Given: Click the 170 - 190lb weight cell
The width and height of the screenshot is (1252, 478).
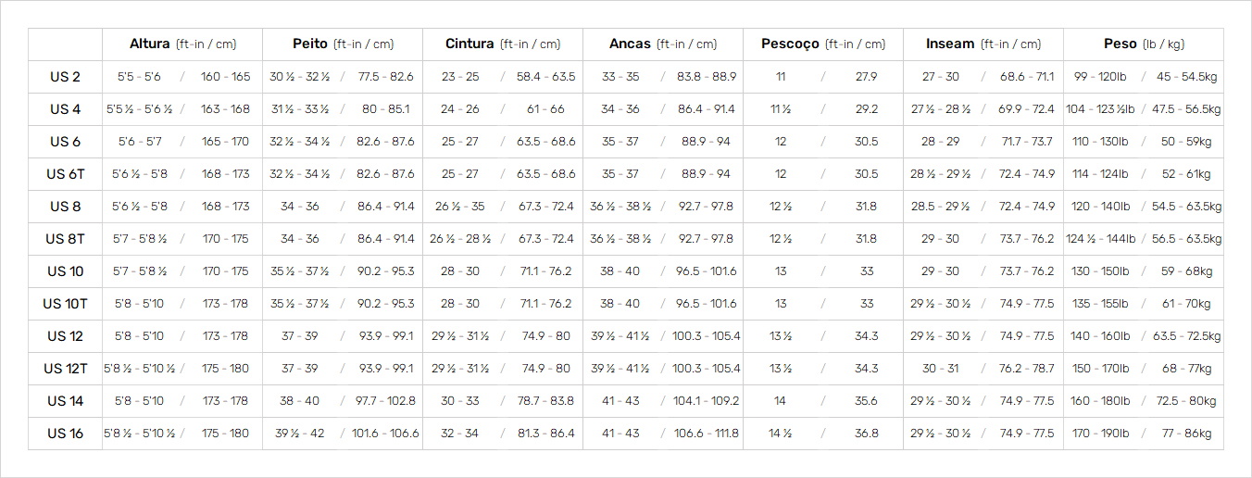Looking at the screenshot, I should tap(1101, 434).
